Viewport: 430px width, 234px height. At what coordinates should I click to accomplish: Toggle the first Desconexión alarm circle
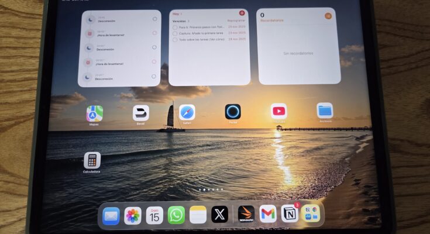pos(154,19)
